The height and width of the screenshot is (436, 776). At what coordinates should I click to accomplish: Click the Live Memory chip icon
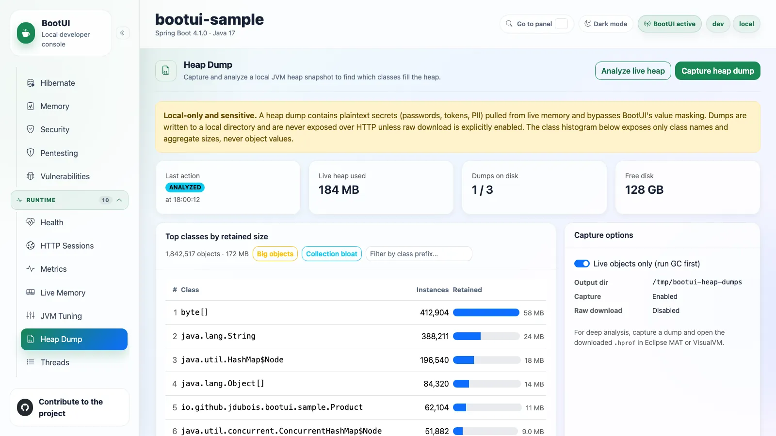31,292
